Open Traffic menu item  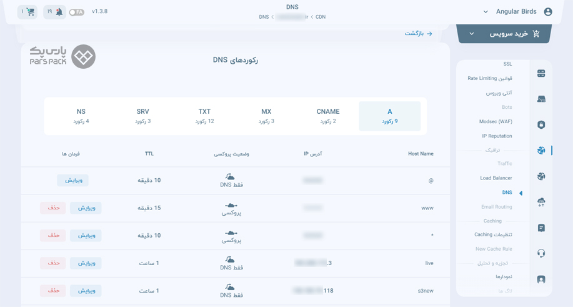[x=505, y=163]
